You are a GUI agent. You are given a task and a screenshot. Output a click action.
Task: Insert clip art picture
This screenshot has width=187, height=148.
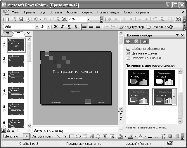pyautogui.click(x=105, y=136)
